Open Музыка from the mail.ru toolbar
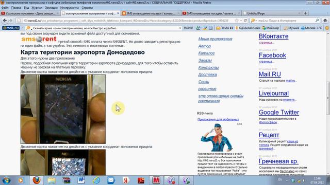The image size is (330, 185). (x=291, y=28)
